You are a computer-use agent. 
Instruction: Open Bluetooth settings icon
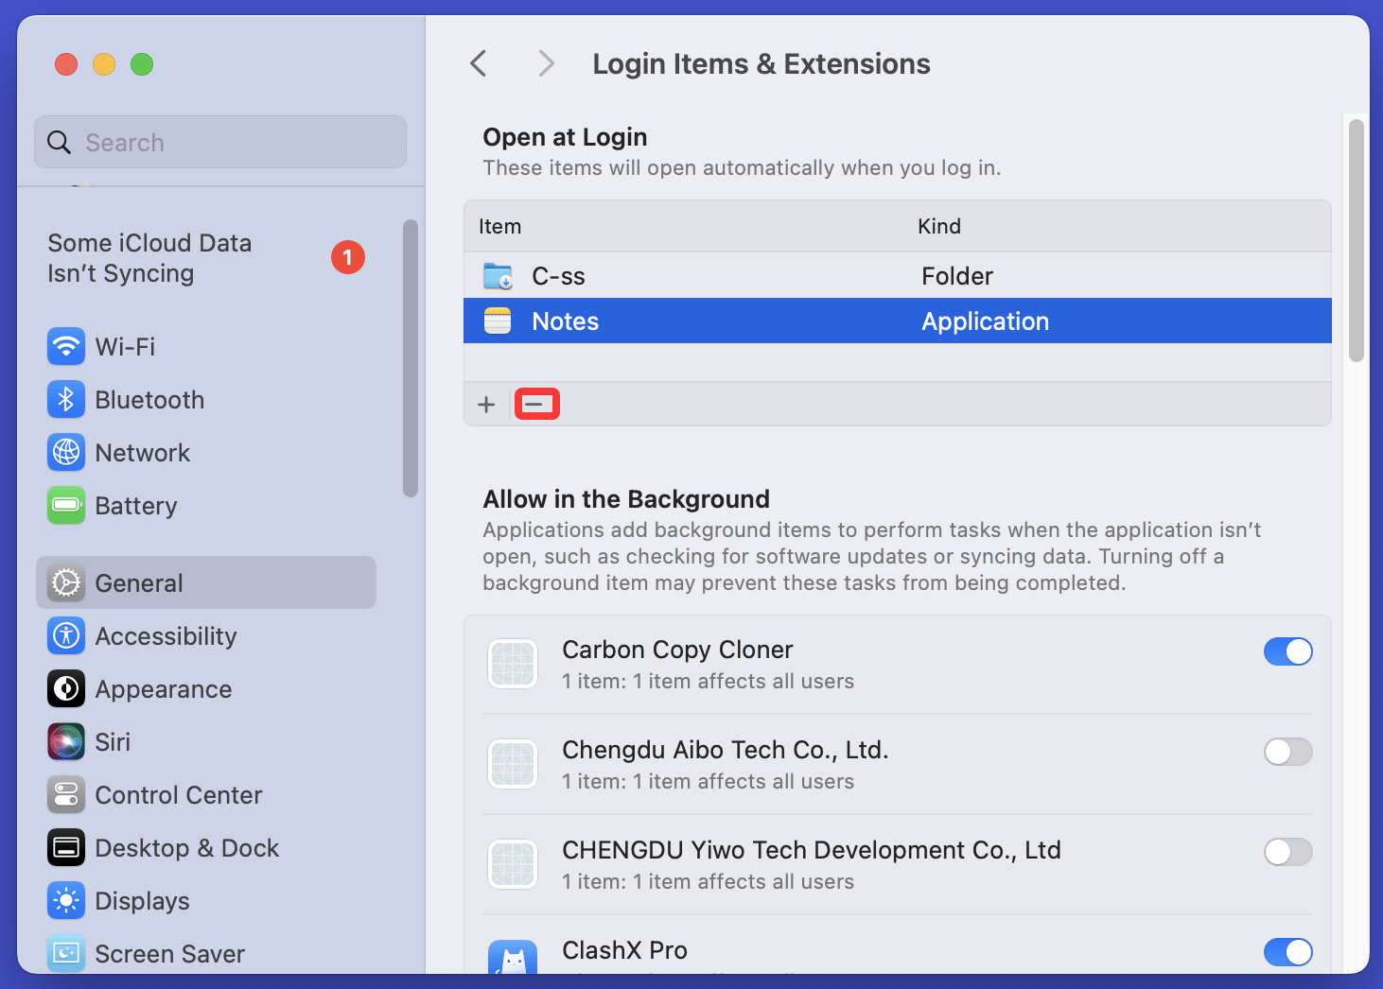(x=66, y=399)
